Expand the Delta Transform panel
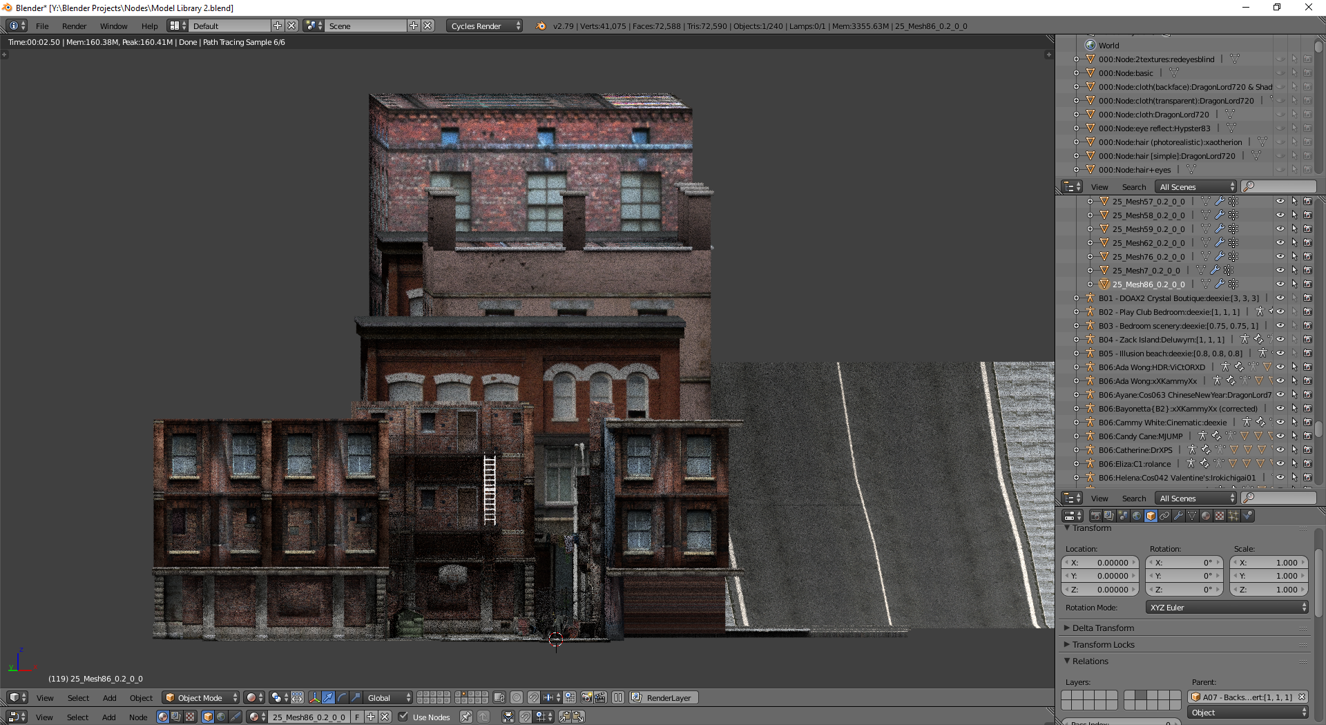This screenshot has height=725, width=1326. 1103,628
